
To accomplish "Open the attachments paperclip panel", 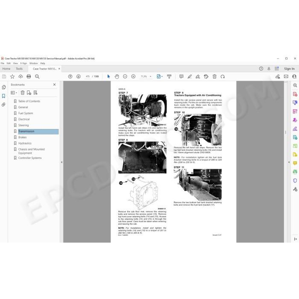I will 3,105.
